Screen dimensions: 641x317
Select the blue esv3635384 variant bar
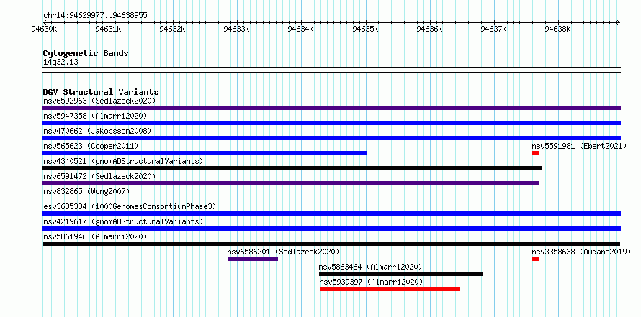pos(331,213)
